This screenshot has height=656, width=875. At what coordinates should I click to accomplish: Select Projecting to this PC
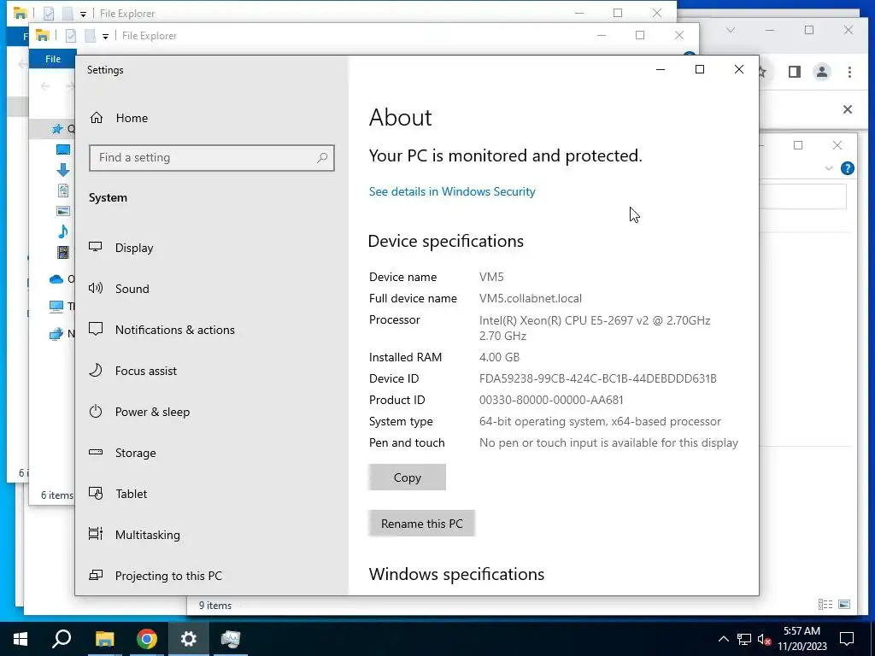(168, 576)
